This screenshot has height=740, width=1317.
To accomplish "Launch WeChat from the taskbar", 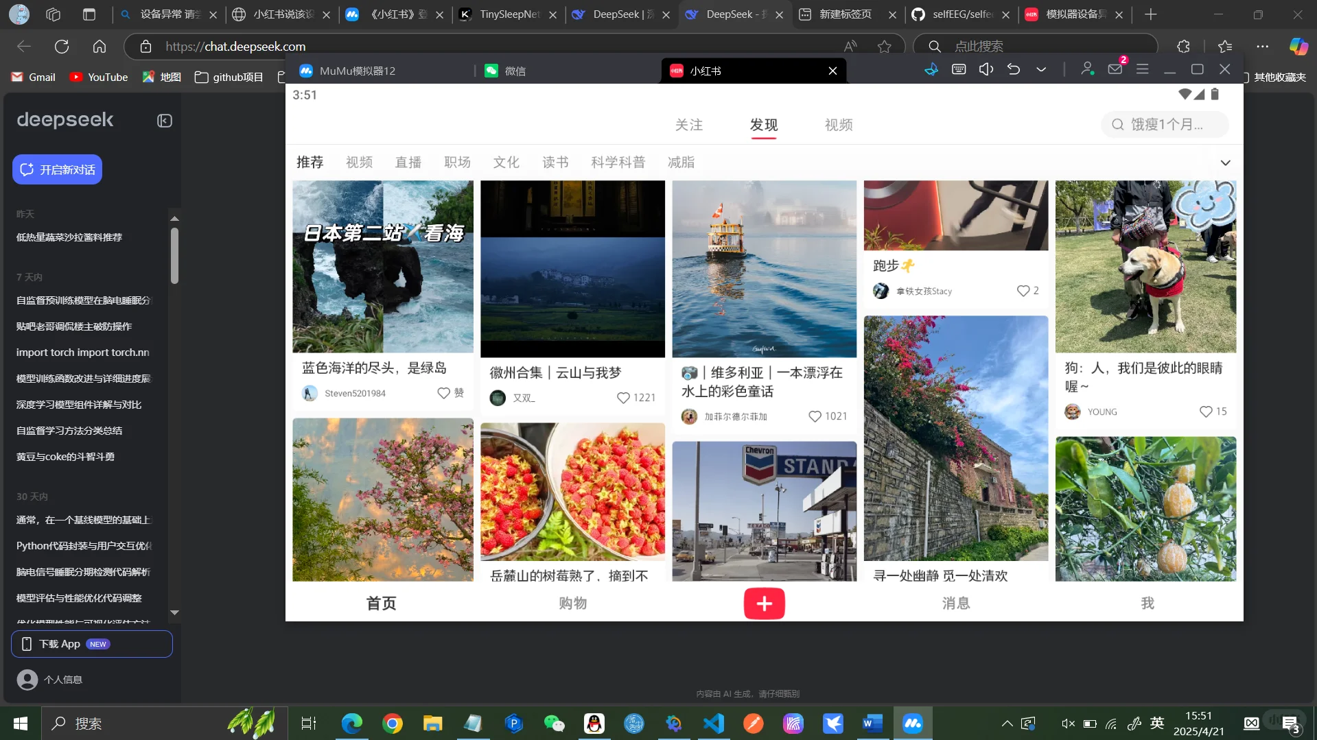I will (x=553, y=723).
